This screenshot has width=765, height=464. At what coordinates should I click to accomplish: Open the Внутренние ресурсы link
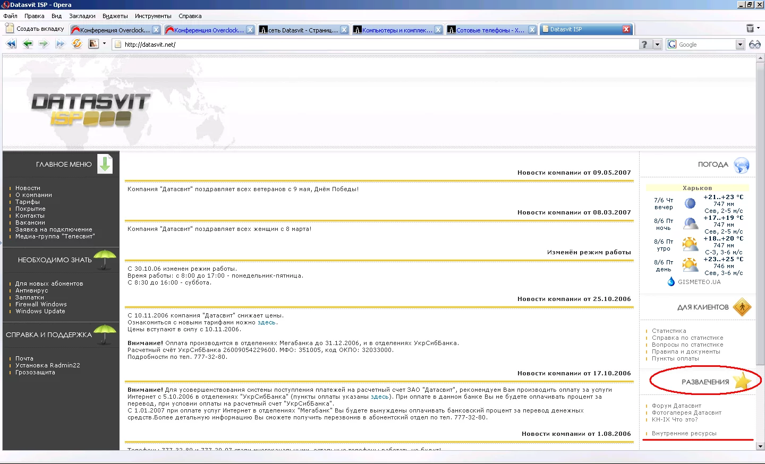[x=684, y=433]
